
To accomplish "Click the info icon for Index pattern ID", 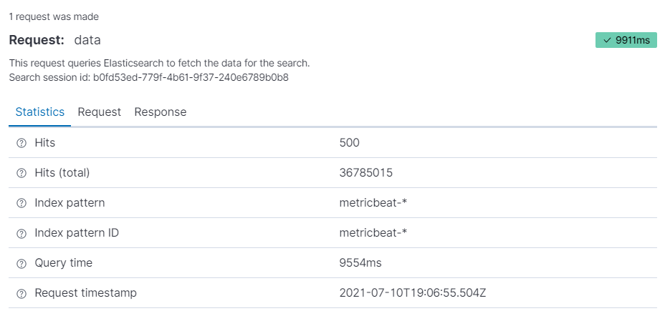I will pyautogui.click(x=21, y=233).
